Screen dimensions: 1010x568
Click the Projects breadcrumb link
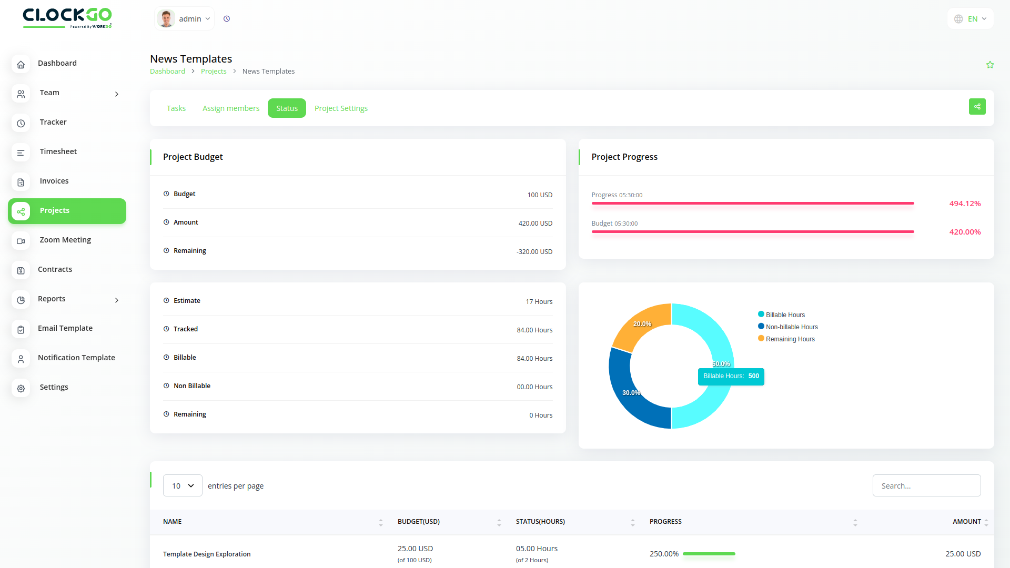click(214, 72)
